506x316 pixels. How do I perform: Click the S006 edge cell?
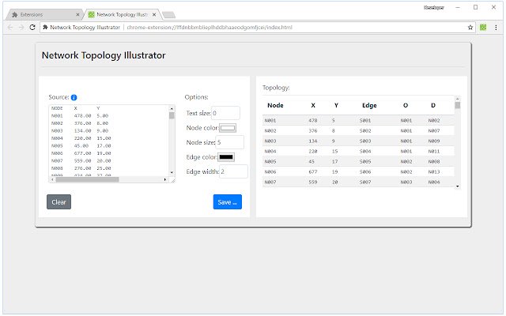pos(365,172)
